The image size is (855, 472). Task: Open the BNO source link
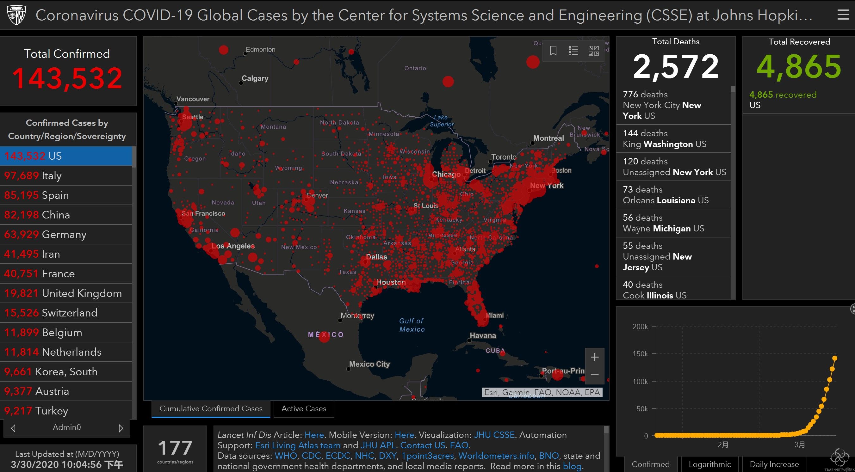click(x=548, y=456)
